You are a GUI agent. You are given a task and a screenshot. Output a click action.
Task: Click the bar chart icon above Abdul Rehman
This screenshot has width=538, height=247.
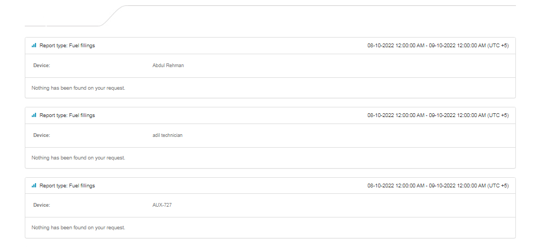pos(33,45)
